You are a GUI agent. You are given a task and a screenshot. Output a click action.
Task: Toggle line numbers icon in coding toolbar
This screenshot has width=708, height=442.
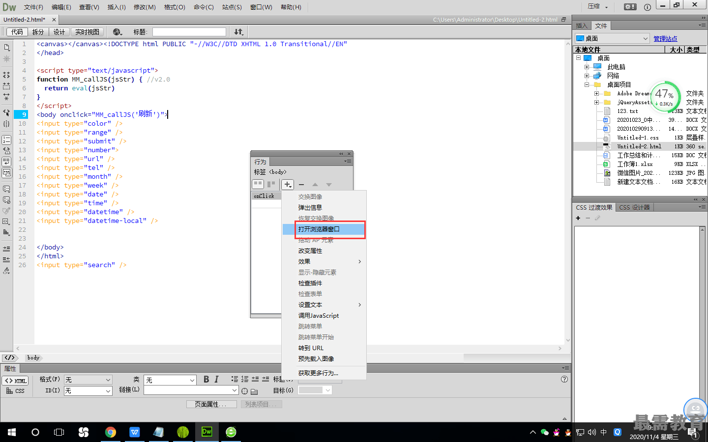[x=6, y=140]
